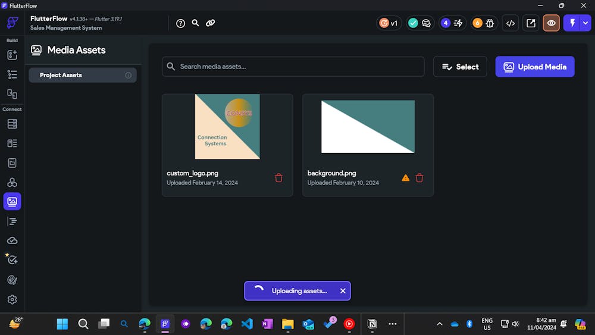Open the FlutterFlow logo home icon
The height and width of the screenshot is (335, 595).
click(x=12, y=23)
